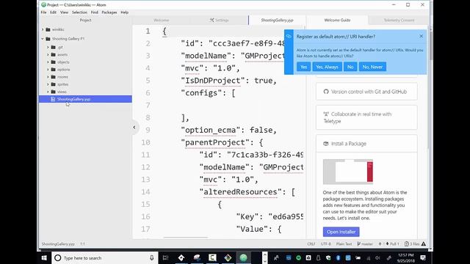Switch to the Welcome tab
The width and height of the screenshot is (470, 264).
click(x=161, y=20)
